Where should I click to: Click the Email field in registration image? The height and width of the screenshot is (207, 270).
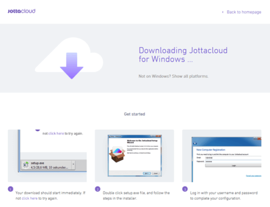[x=233, y=158]
